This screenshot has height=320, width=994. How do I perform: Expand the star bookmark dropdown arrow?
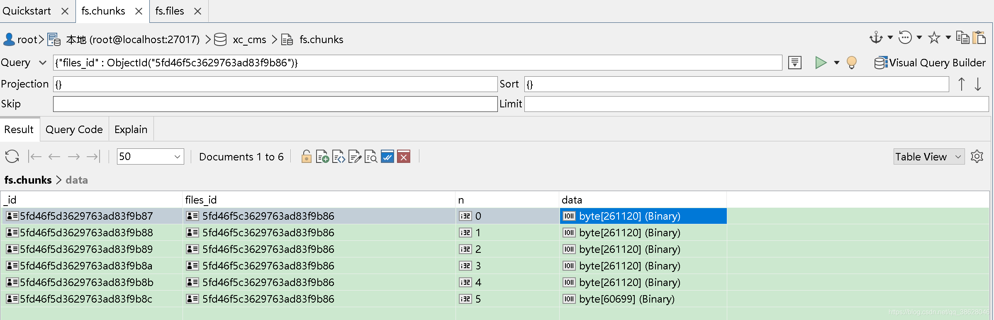coord(948,38)
